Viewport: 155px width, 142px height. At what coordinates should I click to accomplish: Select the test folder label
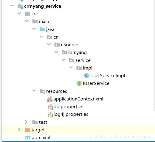43,122
